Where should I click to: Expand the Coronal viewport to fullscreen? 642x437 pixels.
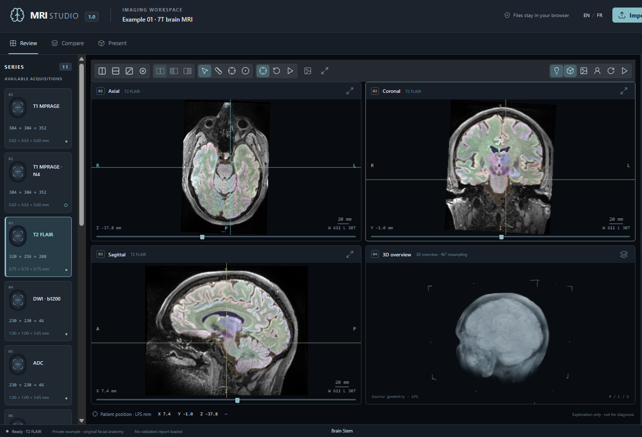click(624, 91)
